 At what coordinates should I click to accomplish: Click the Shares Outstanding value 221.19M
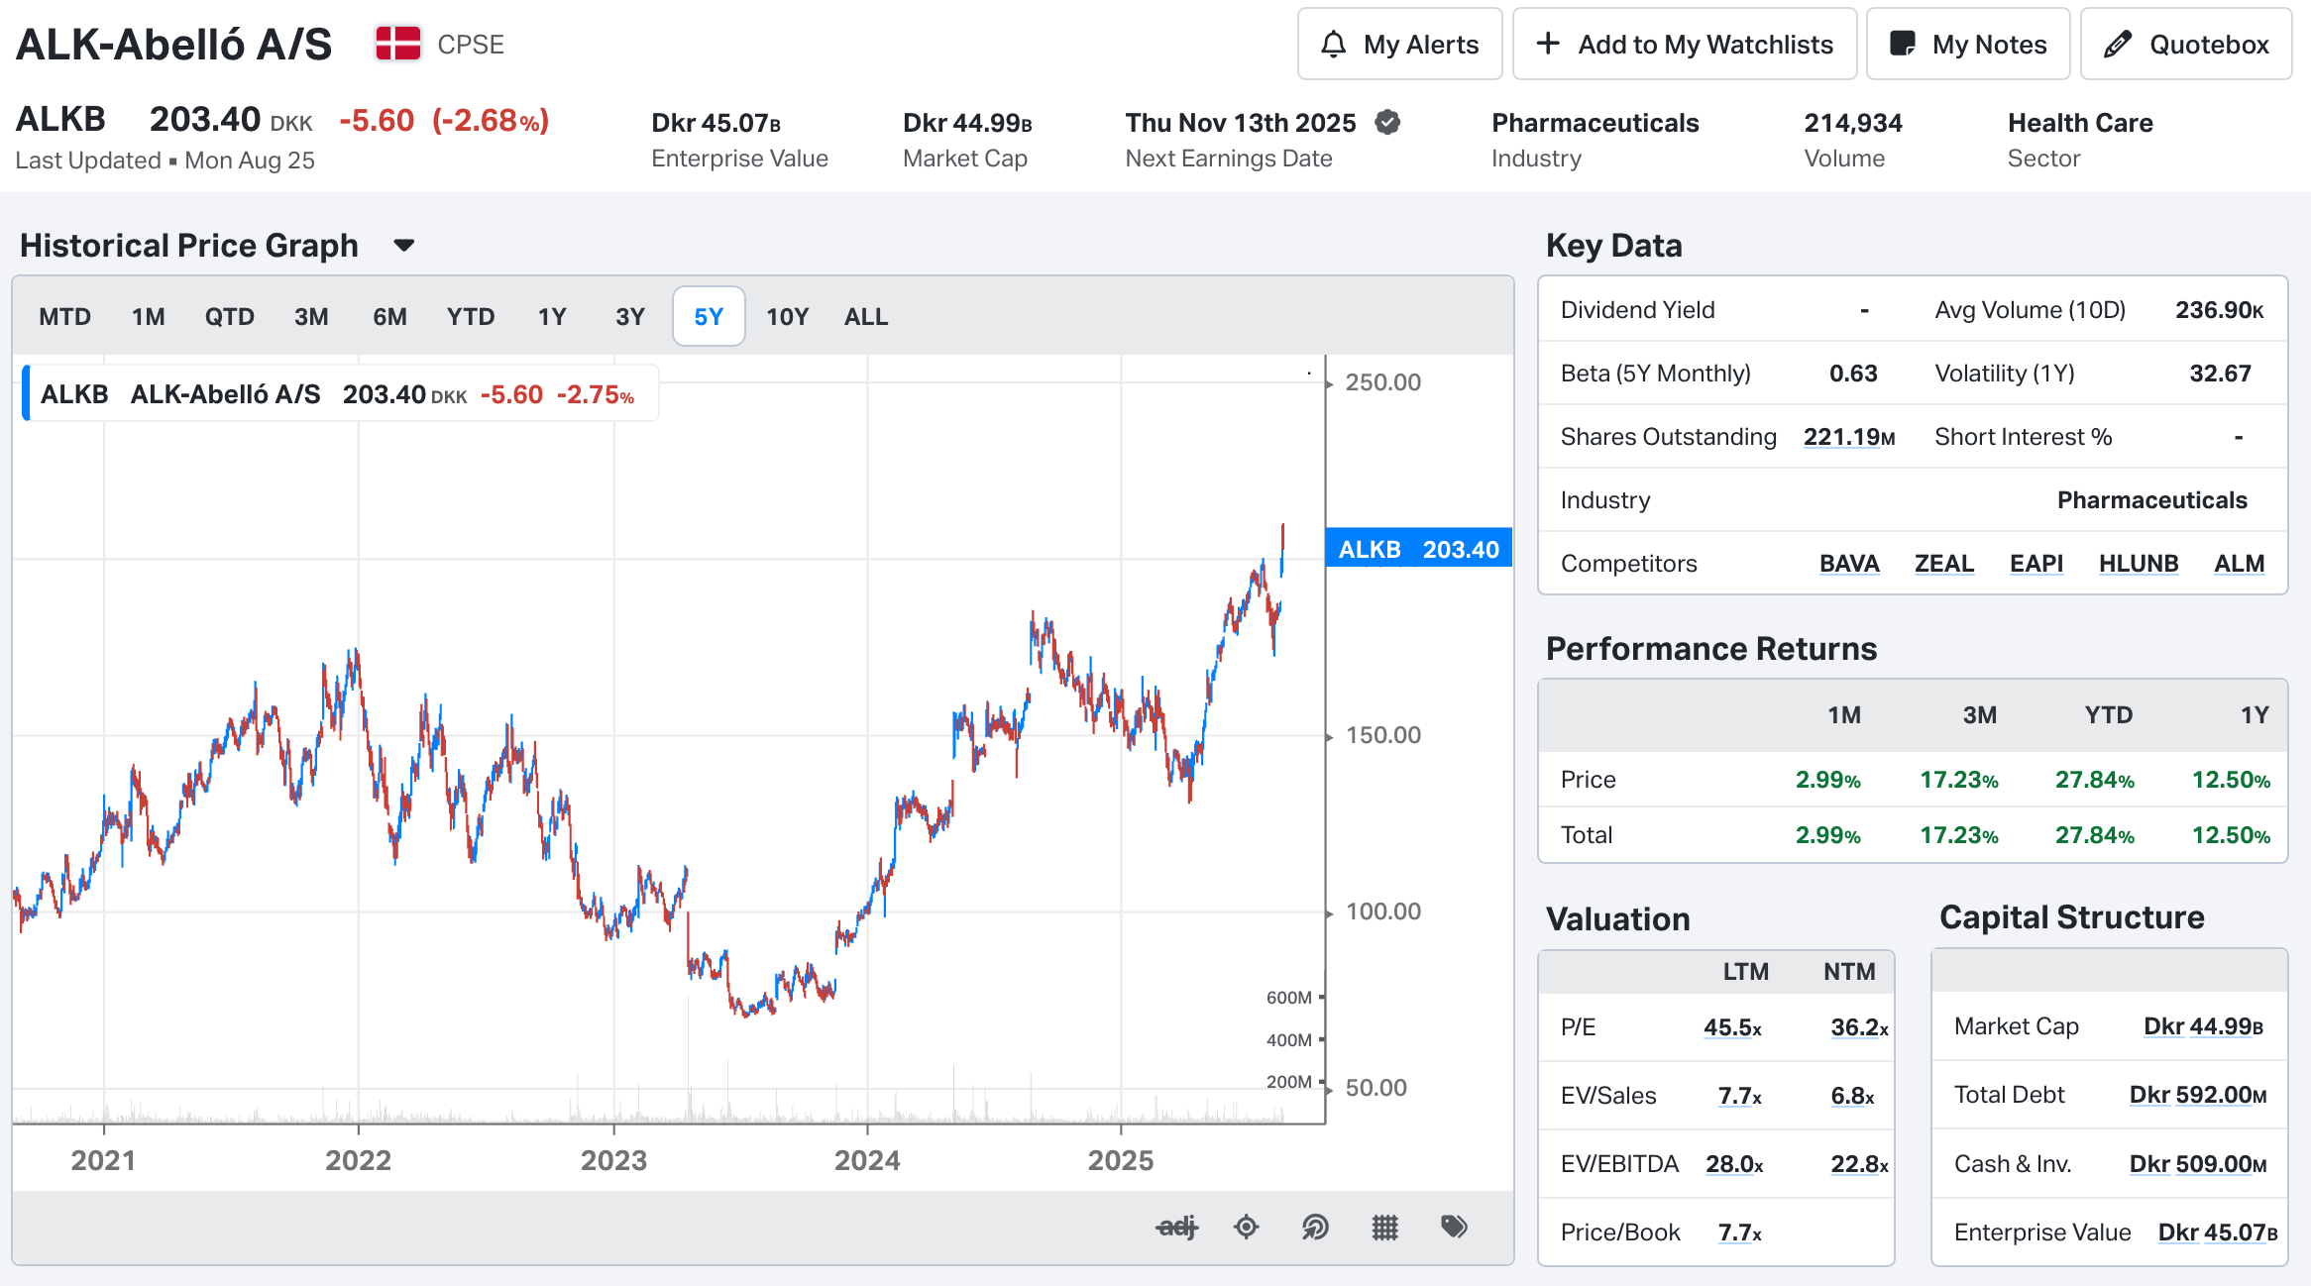pos(1848,437)
